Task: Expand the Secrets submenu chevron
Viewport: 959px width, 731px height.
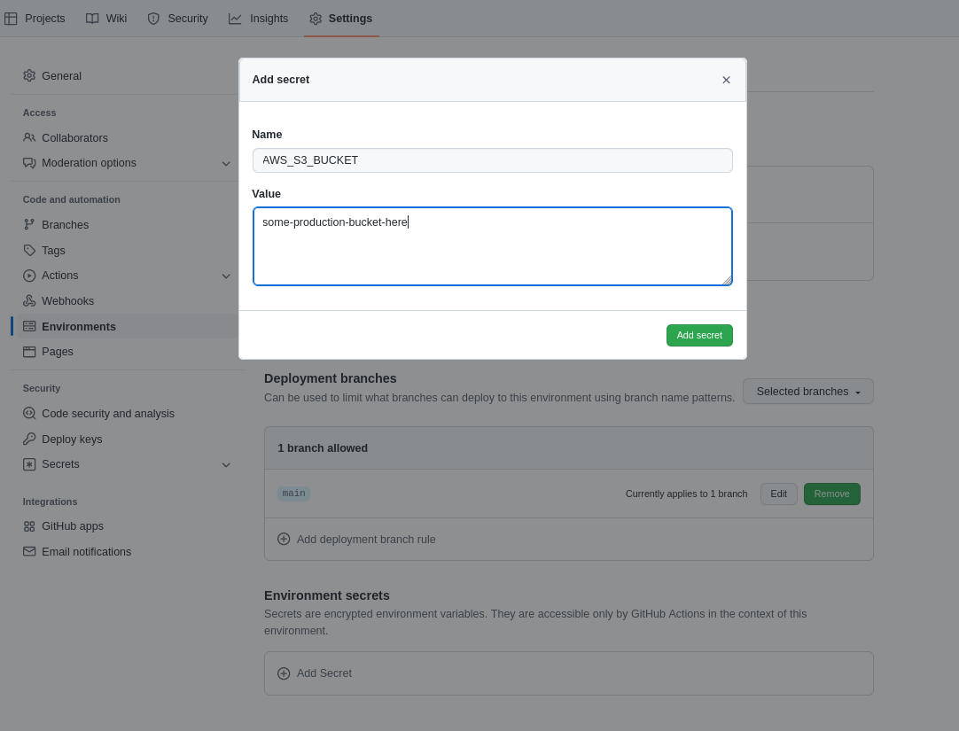Action: 226,465
